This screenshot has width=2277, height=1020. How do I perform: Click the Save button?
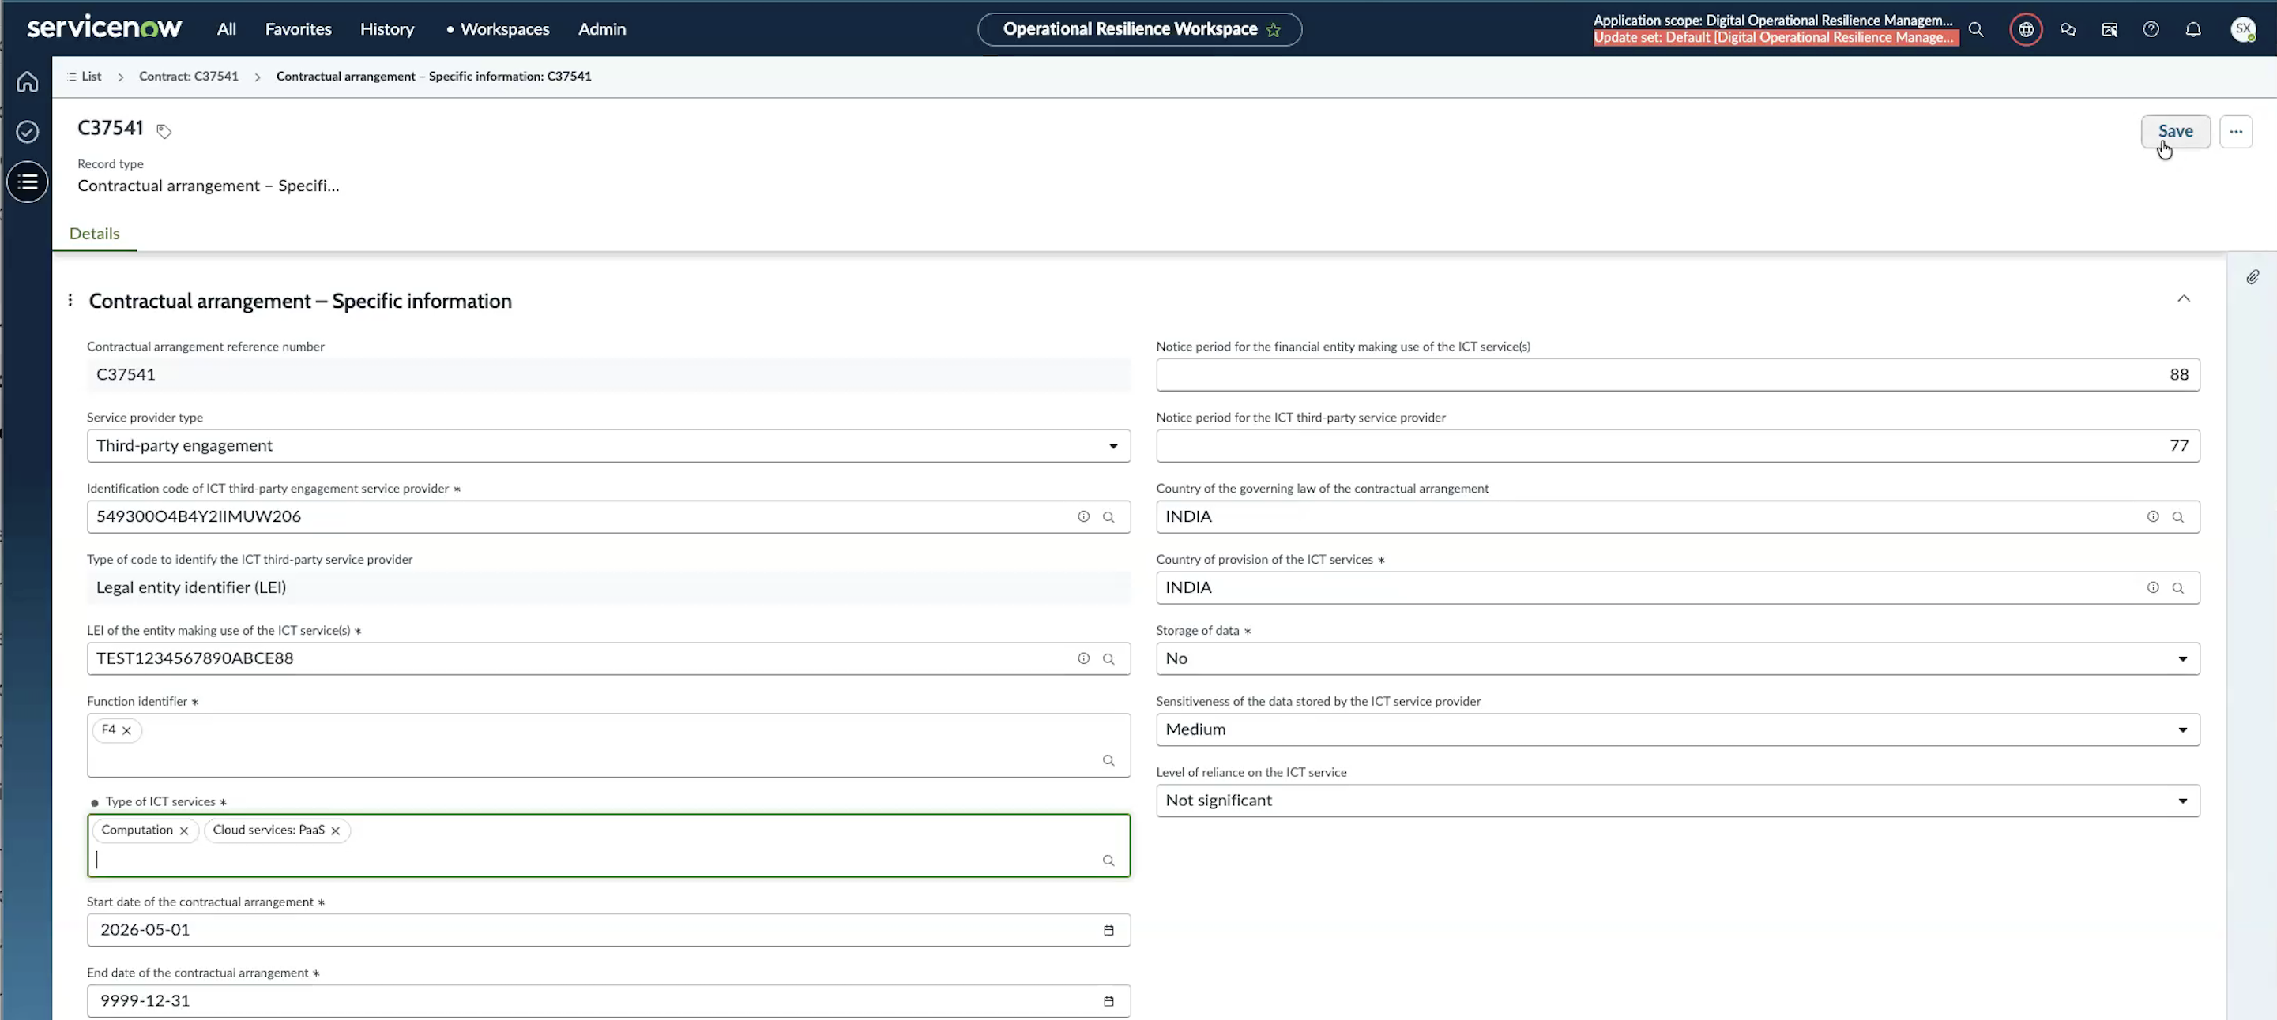click(2175, 132)
